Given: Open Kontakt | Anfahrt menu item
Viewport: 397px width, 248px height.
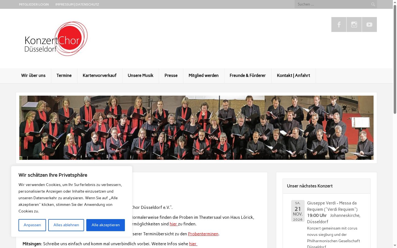Looking at the screenshot, I should [x=293, y=76].
